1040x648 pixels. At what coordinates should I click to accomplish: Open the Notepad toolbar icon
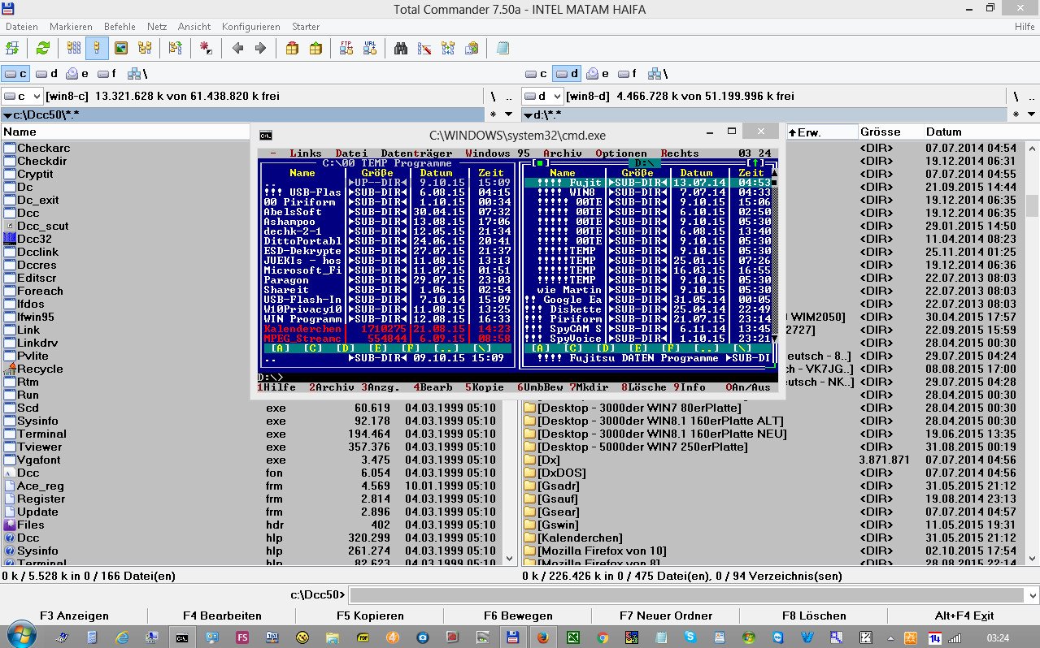coord(503,48)
